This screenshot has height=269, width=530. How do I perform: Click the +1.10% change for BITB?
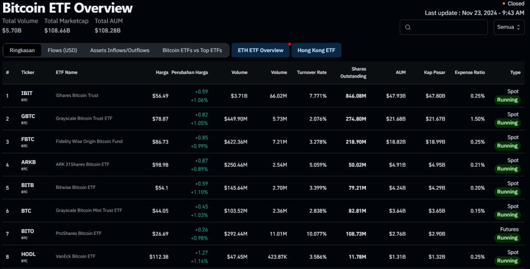[x=199, y=192]
